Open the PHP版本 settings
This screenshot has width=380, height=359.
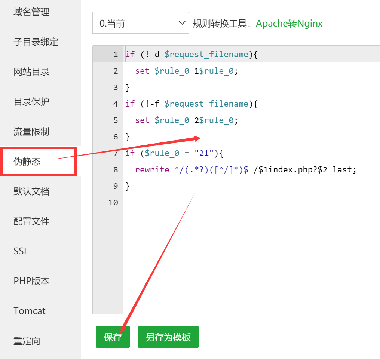coord(31,281)
